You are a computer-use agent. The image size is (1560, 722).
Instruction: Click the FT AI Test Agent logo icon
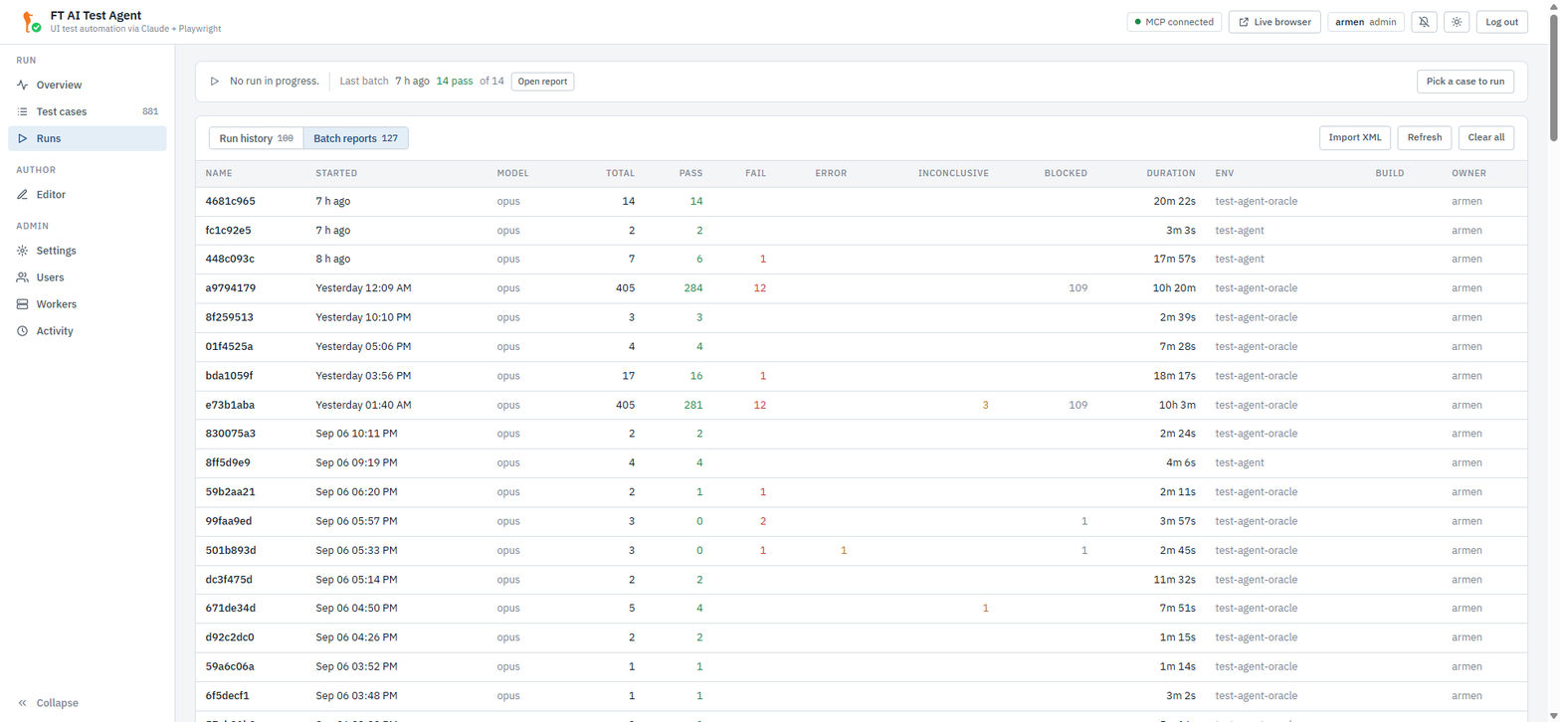(x=31, y=22)
